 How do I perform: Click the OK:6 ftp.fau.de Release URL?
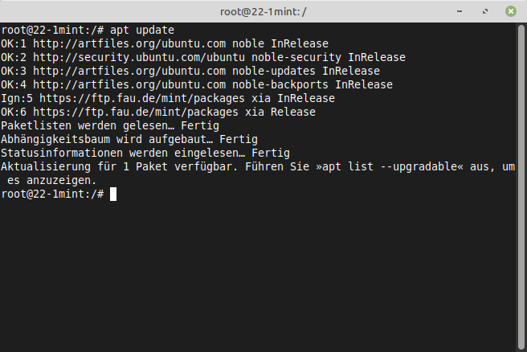pos(136,112)
